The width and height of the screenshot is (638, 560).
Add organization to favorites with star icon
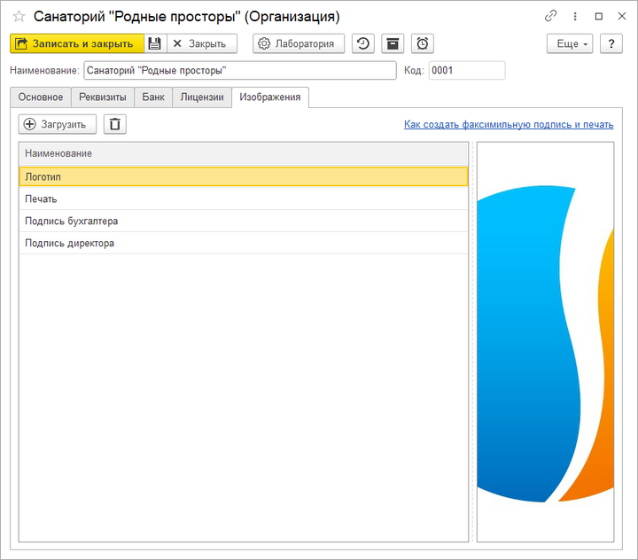[x=19, y=16]
